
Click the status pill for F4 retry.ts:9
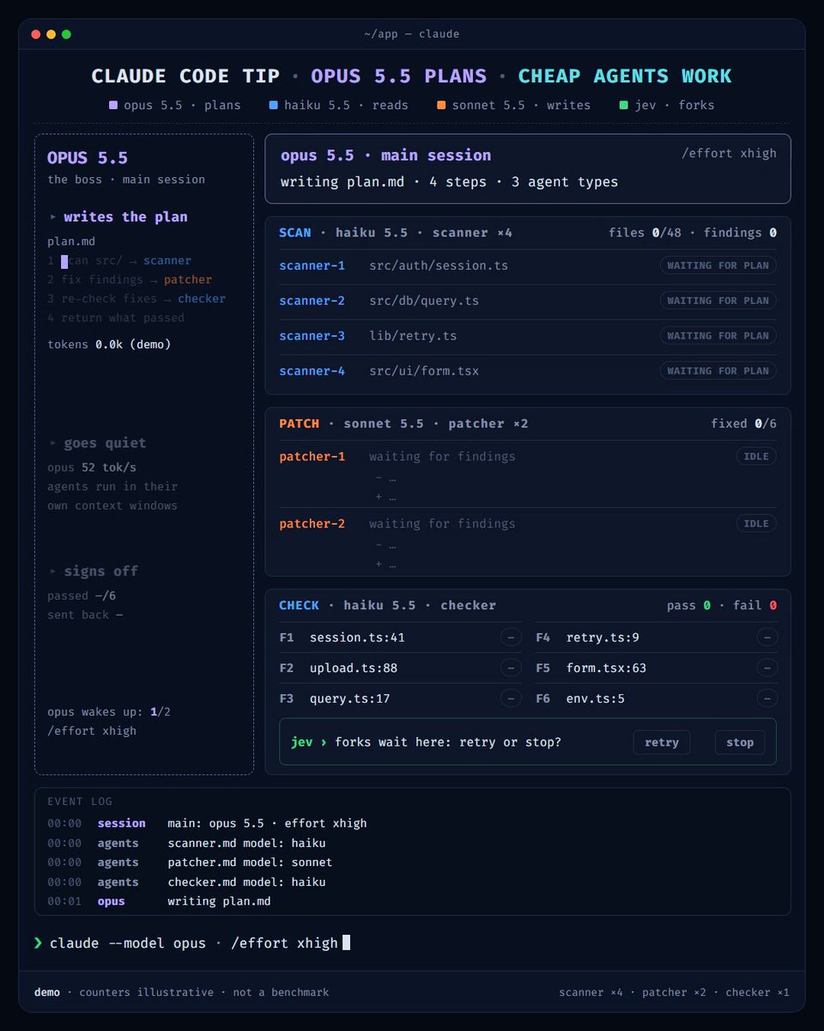pos(768,638)
